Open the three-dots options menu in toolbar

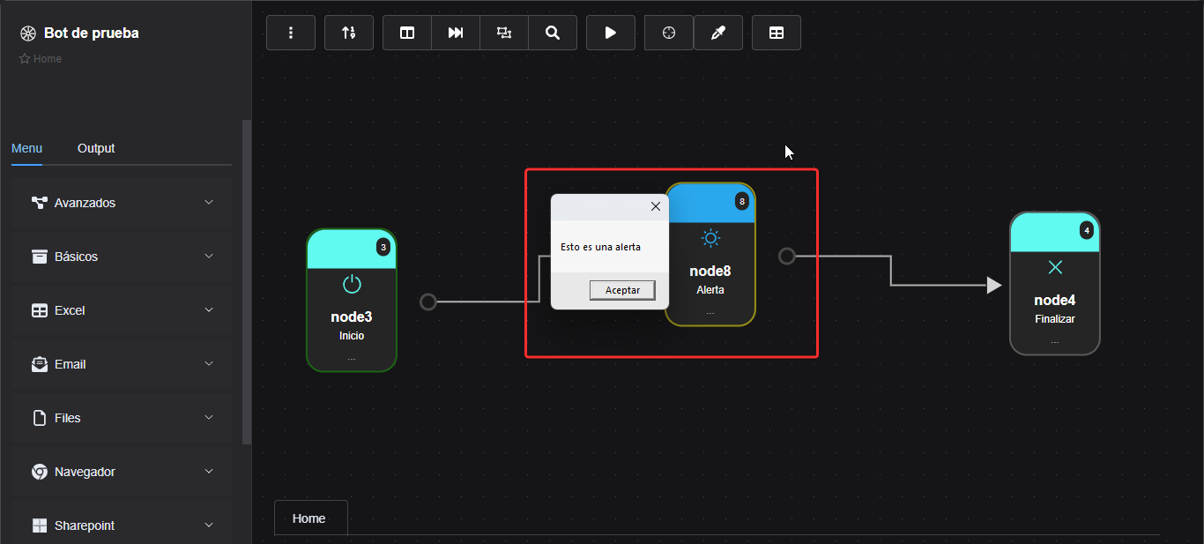(x=291, y=33)
